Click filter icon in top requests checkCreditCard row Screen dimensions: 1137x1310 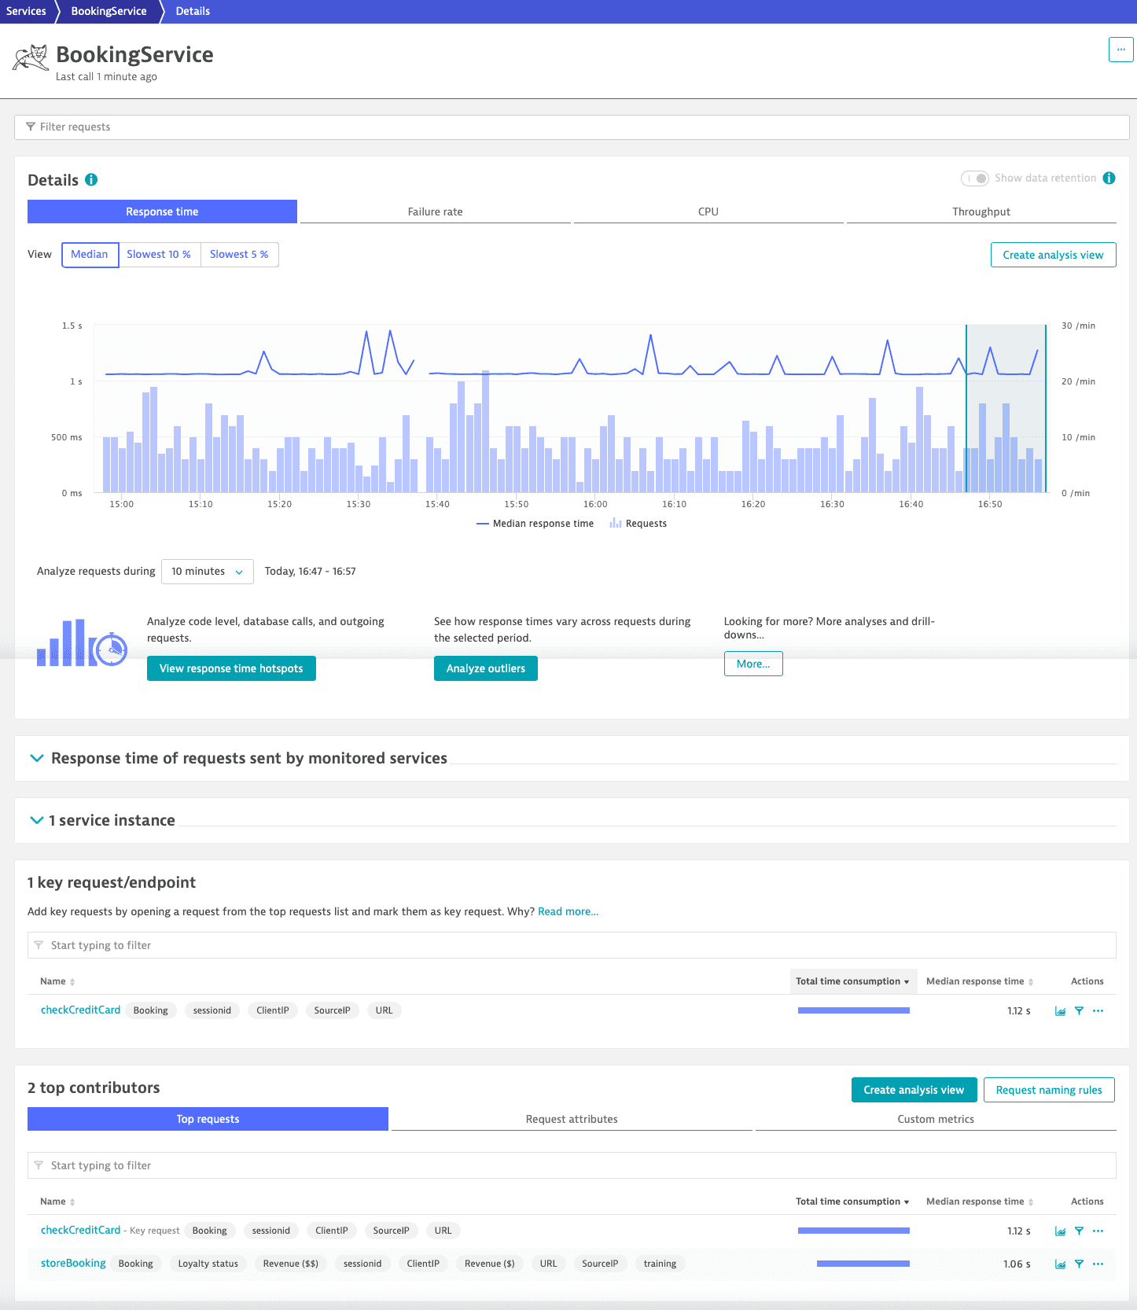click(x=1079, y=1231)
